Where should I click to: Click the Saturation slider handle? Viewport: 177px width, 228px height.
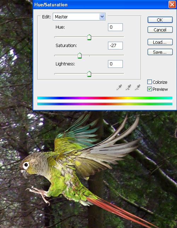[80, 55]
